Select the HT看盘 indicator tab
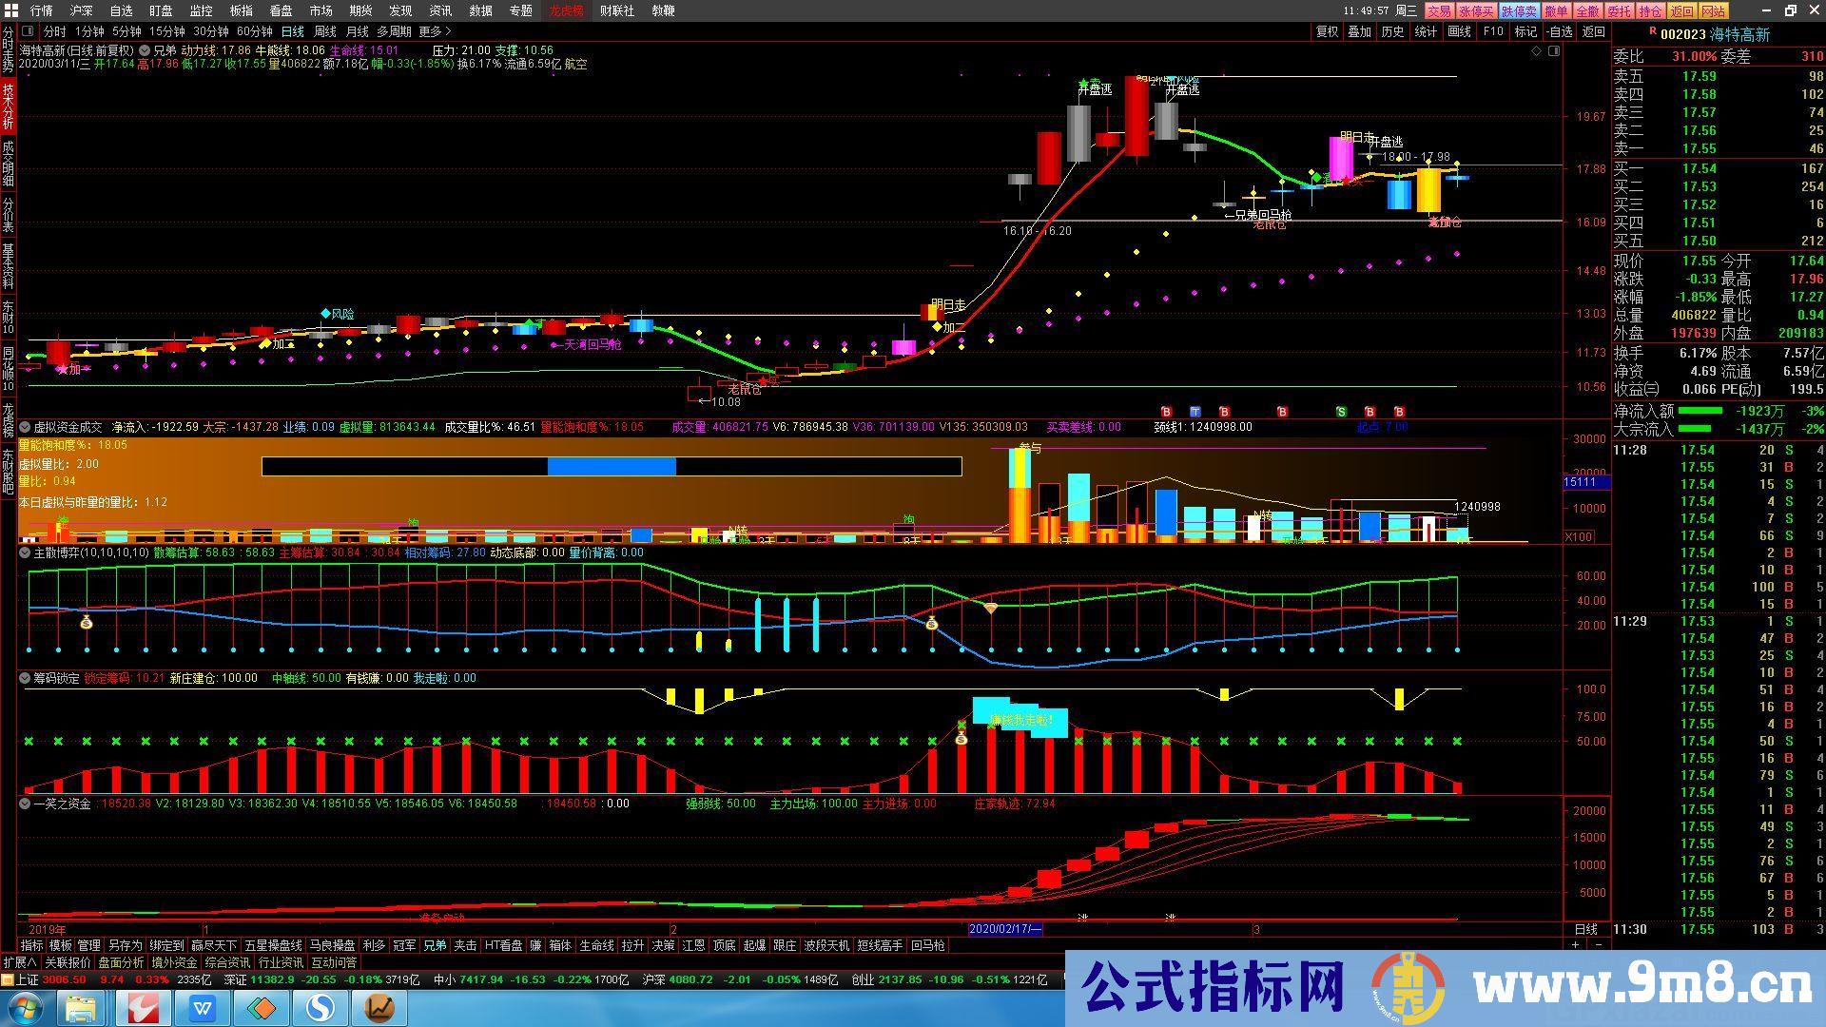The height and width of the screenshot is (1027, 1826). [x=504, y=945]
